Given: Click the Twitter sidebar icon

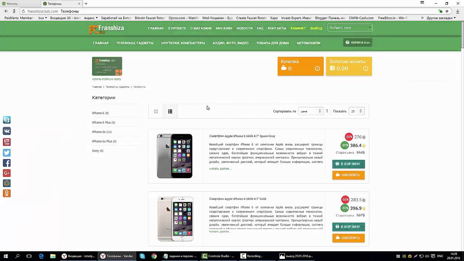Looking at the screenshot, I should pyautogui.click(x=7, y=153).
